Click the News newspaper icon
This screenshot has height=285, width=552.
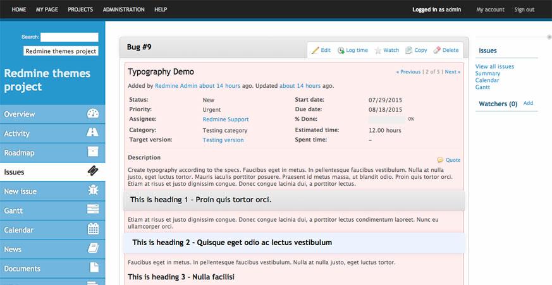93,248
